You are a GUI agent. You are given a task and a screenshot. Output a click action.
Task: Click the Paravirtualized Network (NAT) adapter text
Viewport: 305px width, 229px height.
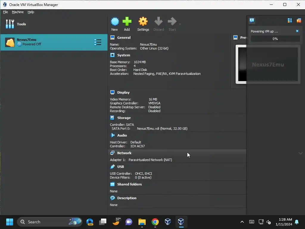pyautogui.click(x=150, y=160)
